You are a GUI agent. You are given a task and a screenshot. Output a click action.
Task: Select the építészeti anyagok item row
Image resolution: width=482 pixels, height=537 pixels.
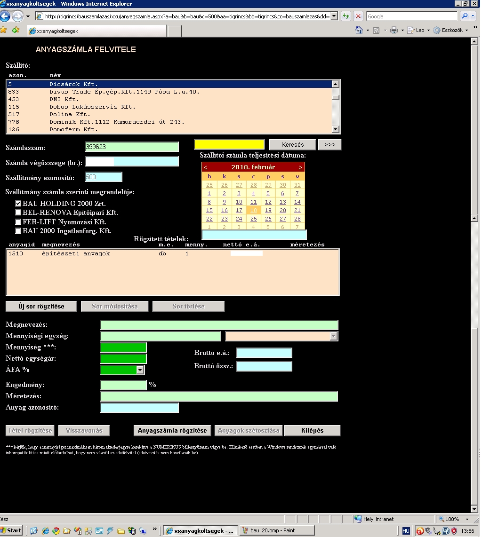click(172, 254)
